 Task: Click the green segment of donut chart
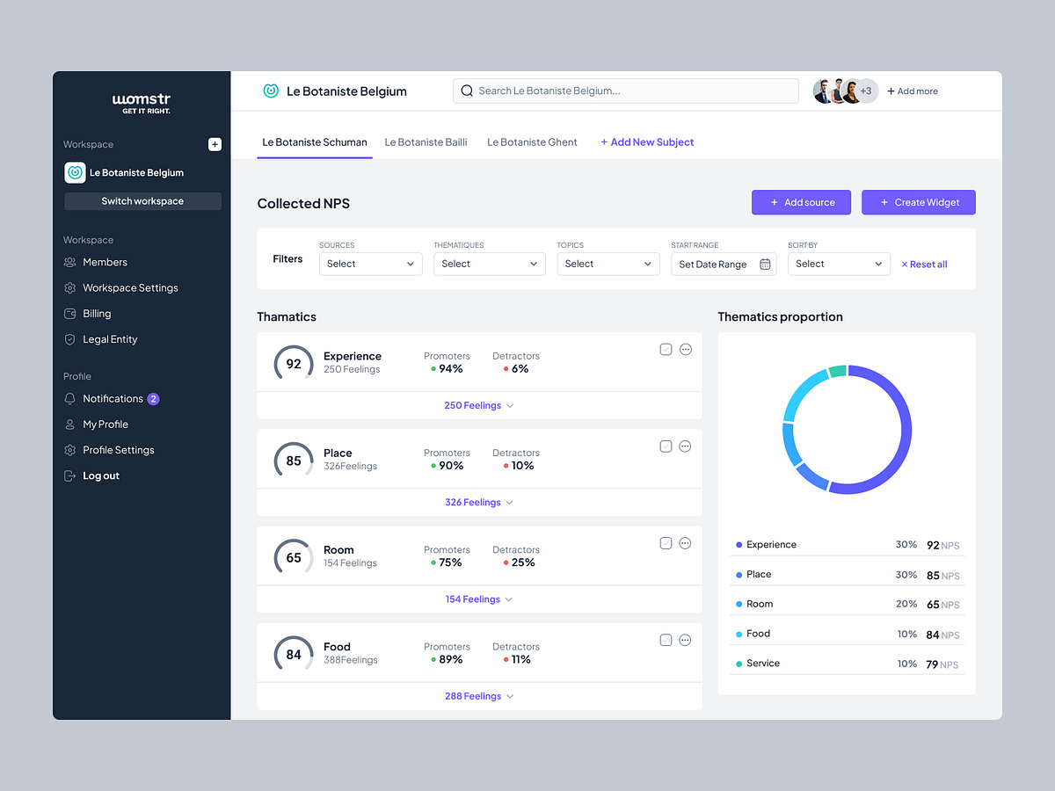coord(838,371)
